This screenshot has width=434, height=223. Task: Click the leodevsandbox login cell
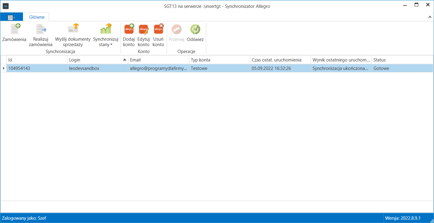click(x=98, y=68)
